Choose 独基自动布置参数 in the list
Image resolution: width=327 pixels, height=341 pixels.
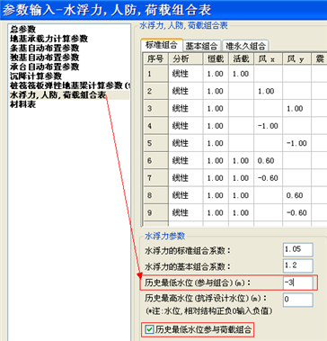click(44, 57)
